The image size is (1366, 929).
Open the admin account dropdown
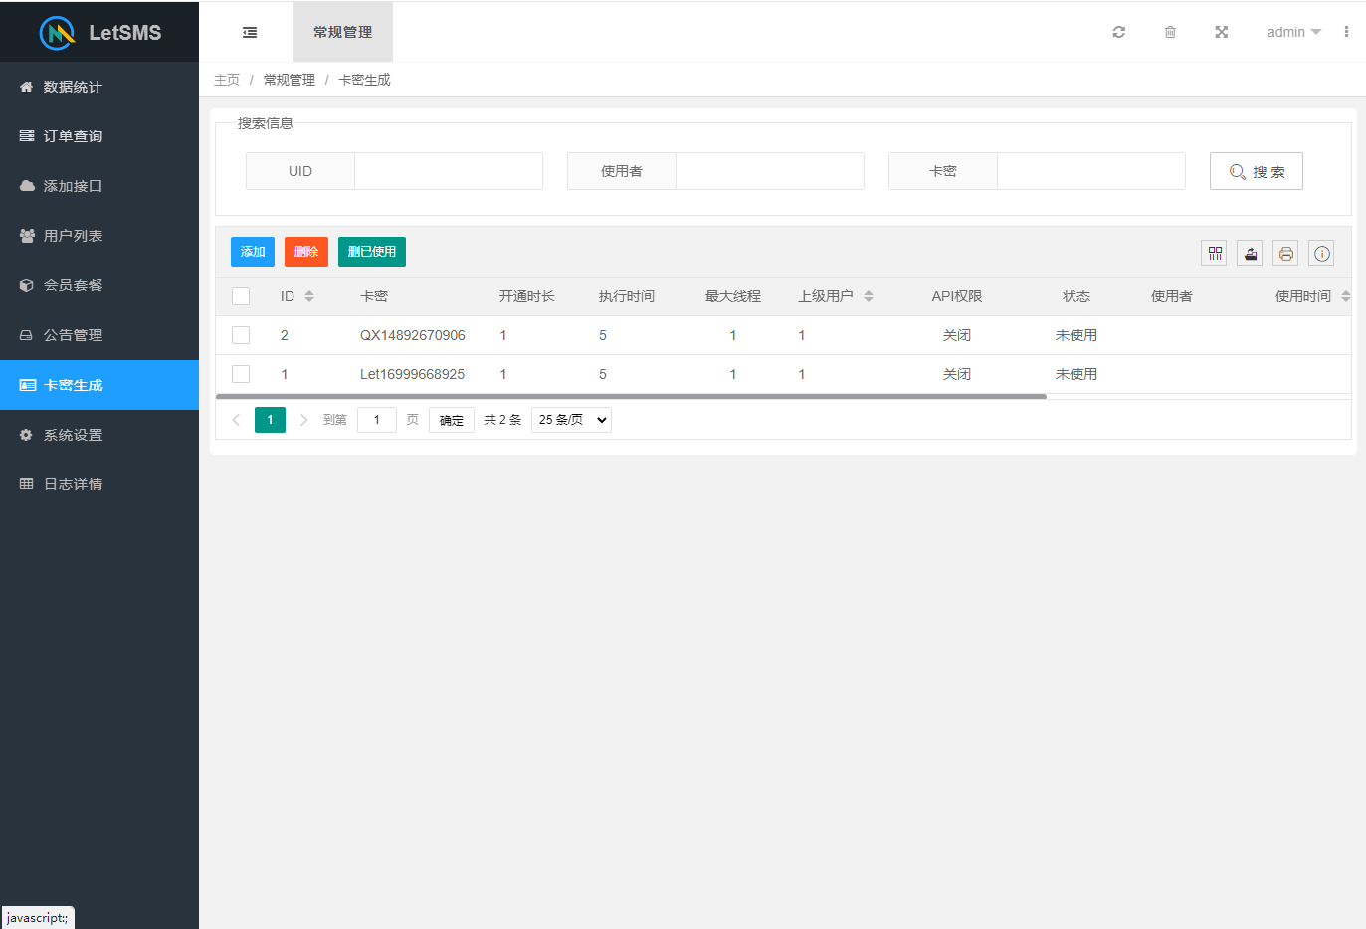click(x=1292, y=31)
